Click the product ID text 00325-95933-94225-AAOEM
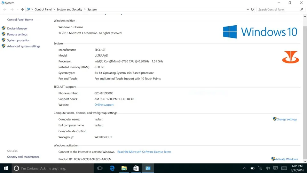This screenshot has height=173, width=307. (93, 159)
